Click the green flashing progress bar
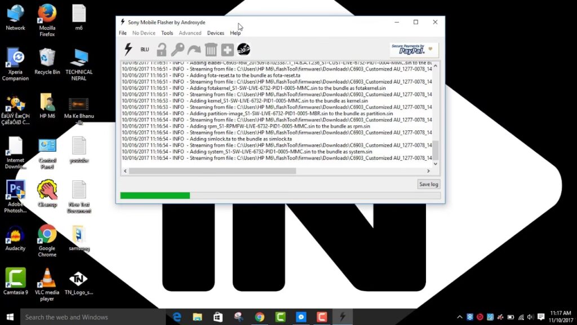Screen dimensions: 577x325 pos(155,196)
